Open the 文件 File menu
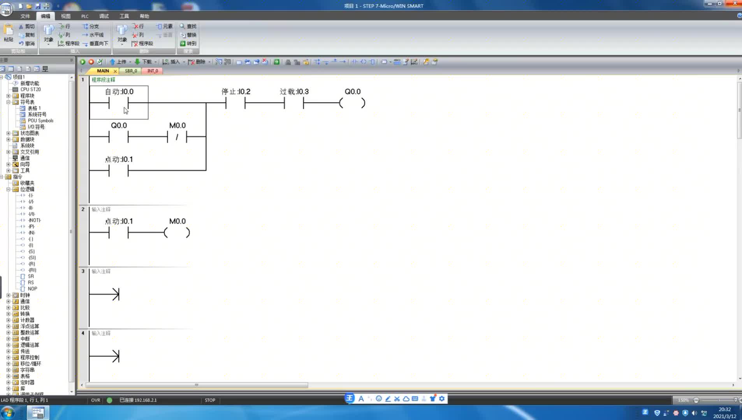742x420 pixels. pyautogui.click(x=25, y=16)
